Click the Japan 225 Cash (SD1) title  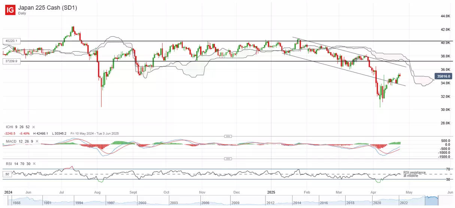pyautogui.click(x=48, y=7)
